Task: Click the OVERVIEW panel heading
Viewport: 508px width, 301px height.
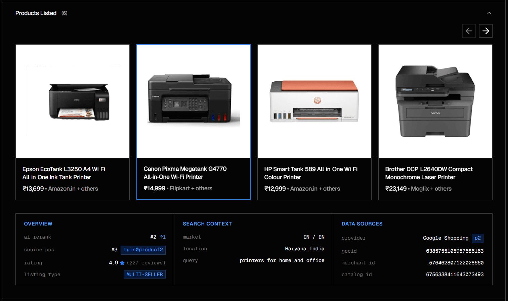Action: [x=38, y=224]
